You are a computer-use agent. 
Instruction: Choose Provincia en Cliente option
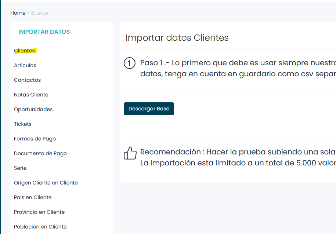pyautogui.click(x=39, y=212)
